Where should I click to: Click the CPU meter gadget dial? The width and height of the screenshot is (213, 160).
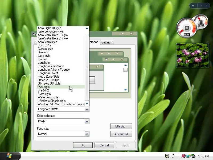pyautogui.click(x=186, y=28)
